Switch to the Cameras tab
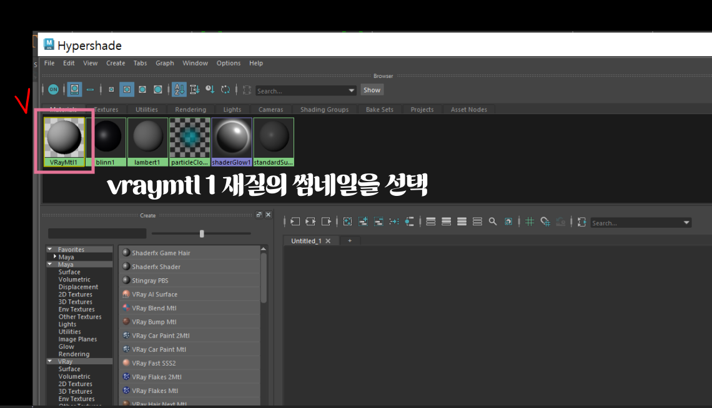 (x=270, y=109)
